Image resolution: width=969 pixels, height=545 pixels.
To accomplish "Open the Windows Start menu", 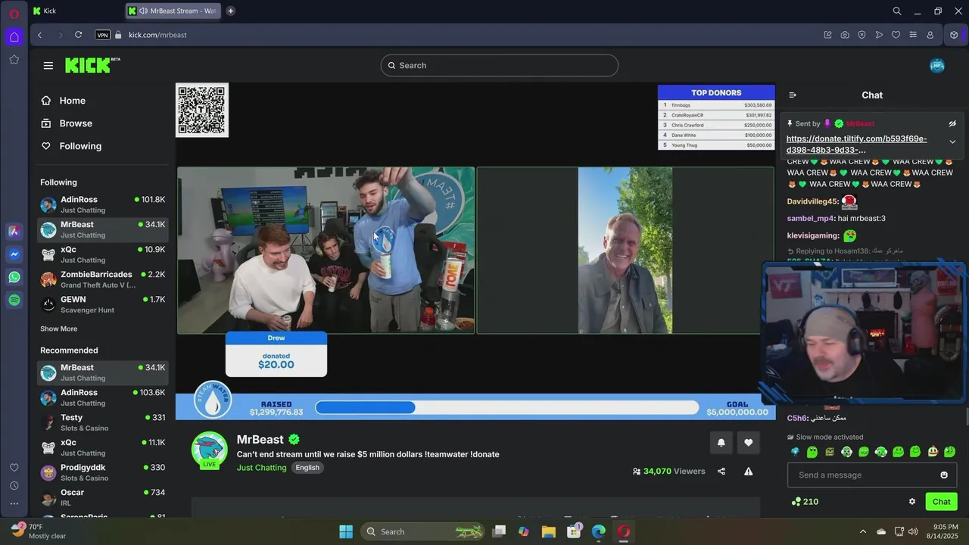I will (x=346, y=531).
